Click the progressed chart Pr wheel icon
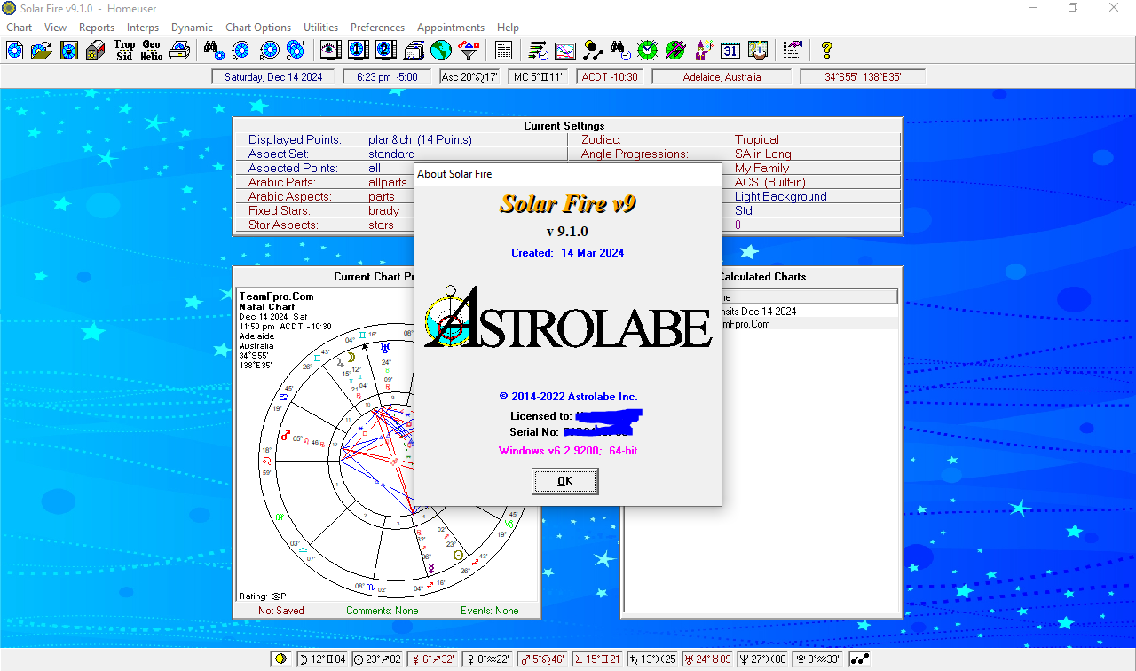Viewport: 1136px width, 671px height. [x=241, y=50]
